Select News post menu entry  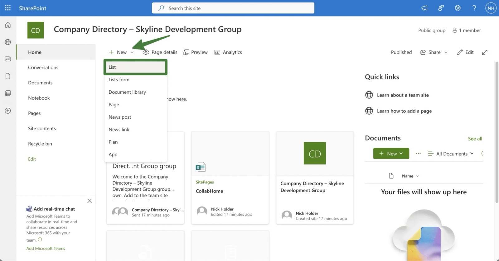click(x=135, y=117)
